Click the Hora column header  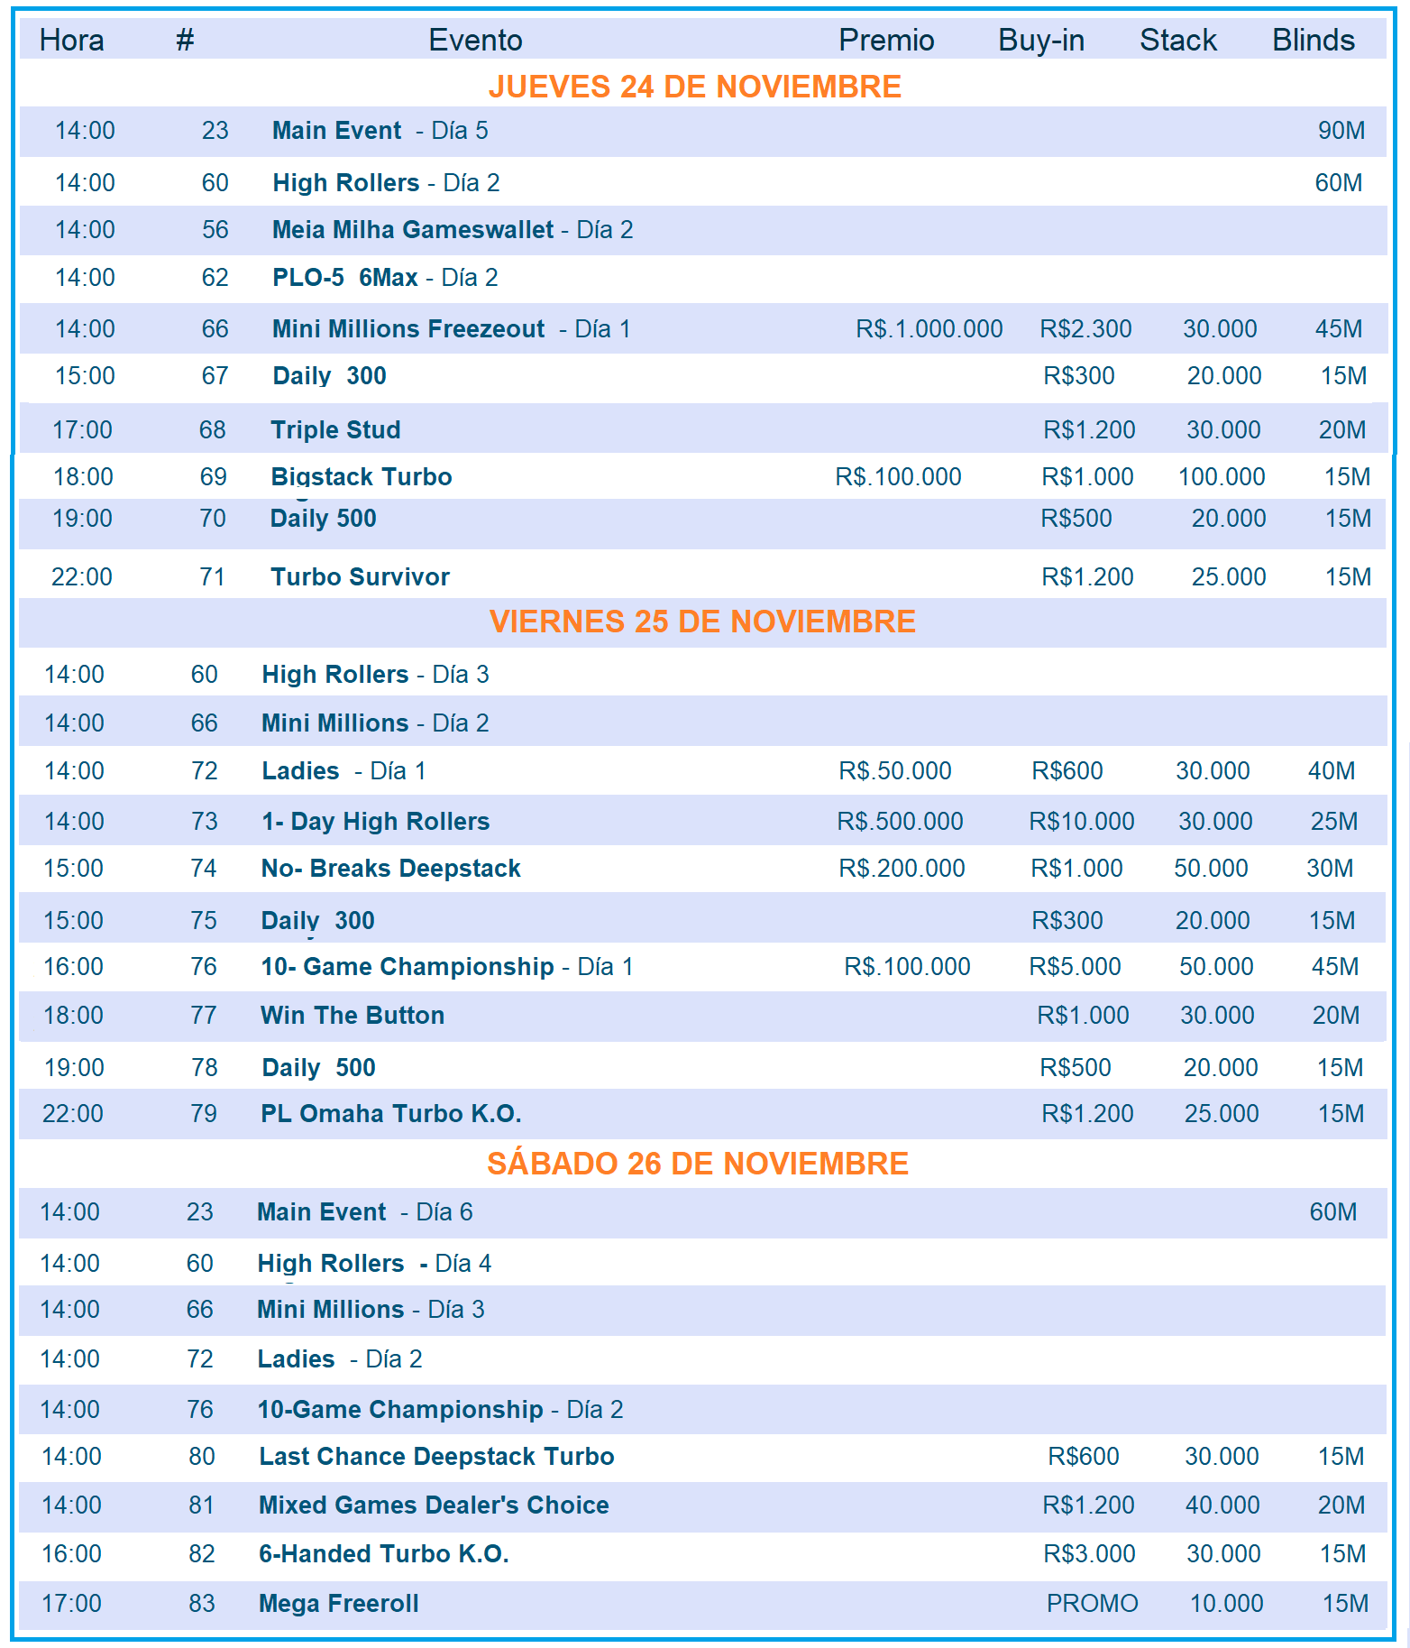pos(71,41)
